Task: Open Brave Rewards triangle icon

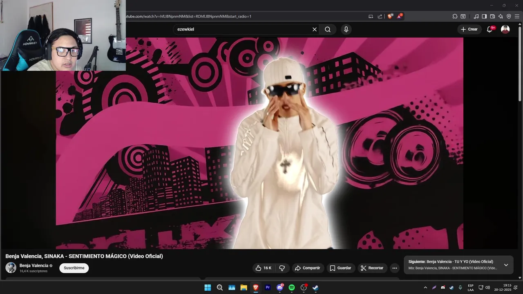Action: pos(400,16)
